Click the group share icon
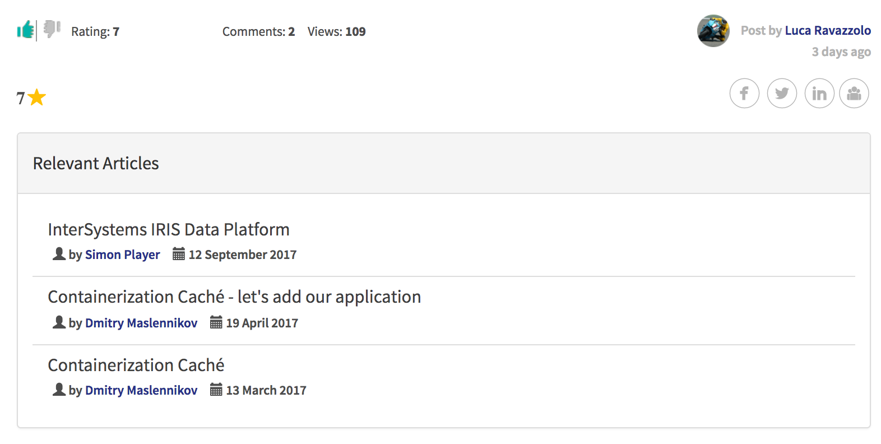 (x=854, y=93)
